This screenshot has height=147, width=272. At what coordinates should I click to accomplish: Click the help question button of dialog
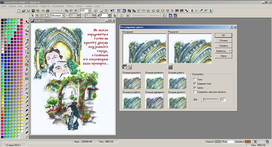(x=231, y=27)
